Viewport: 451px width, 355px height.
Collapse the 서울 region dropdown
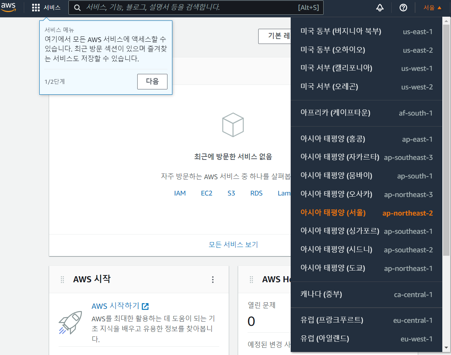pyautogui.click(x=432, y=8)
